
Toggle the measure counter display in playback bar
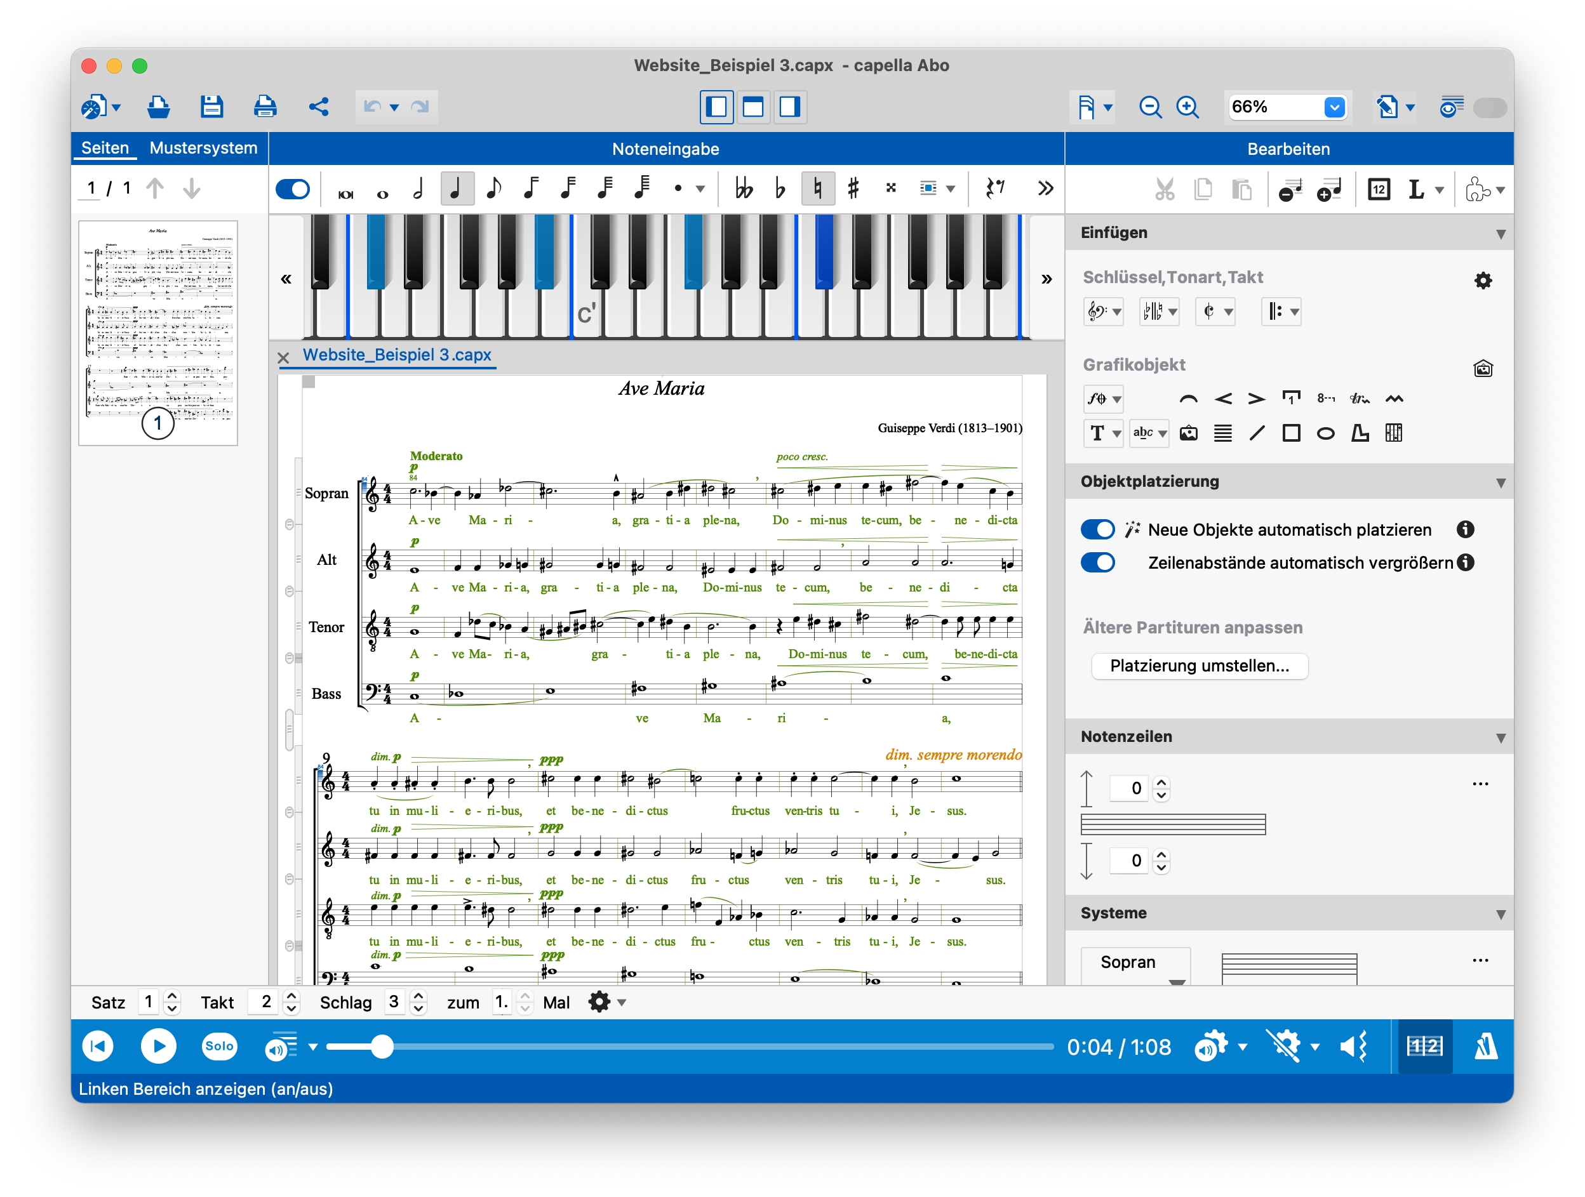click(1424, 1047)
